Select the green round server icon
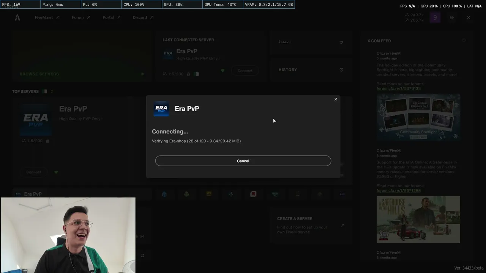This screenshot has height=273, width=486. [186, 194]
